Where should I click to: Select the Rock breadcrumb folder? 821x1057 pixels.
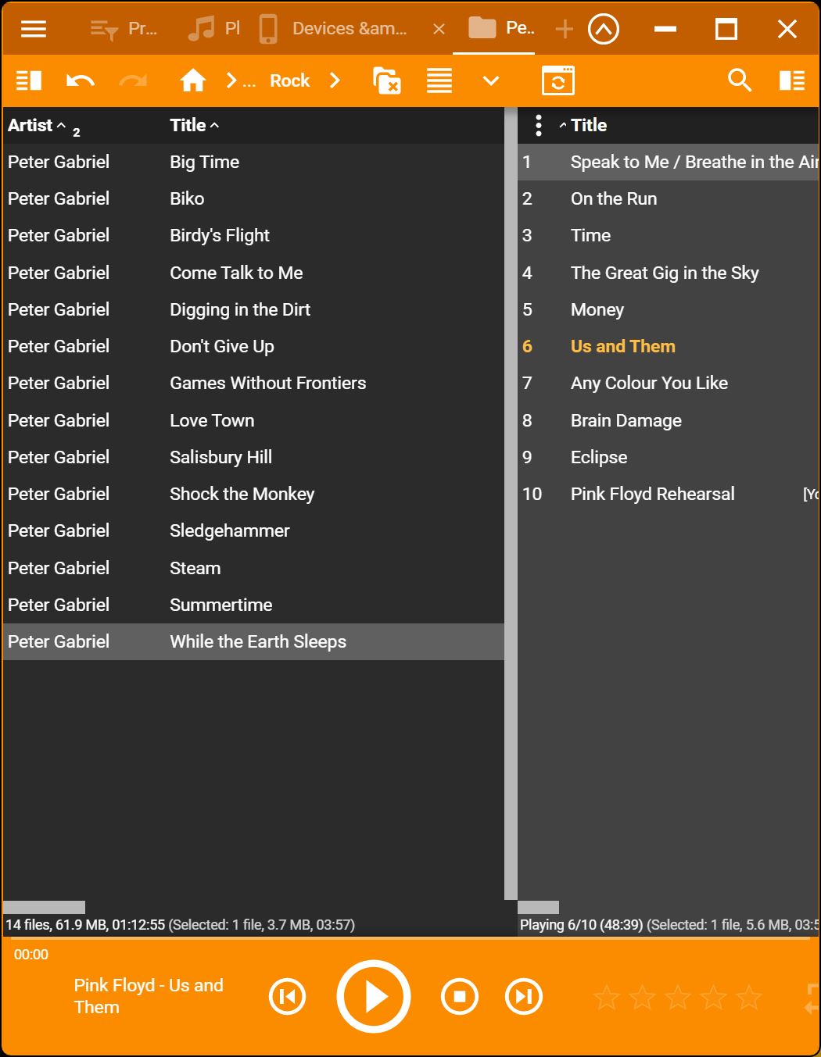pos(289,80)
